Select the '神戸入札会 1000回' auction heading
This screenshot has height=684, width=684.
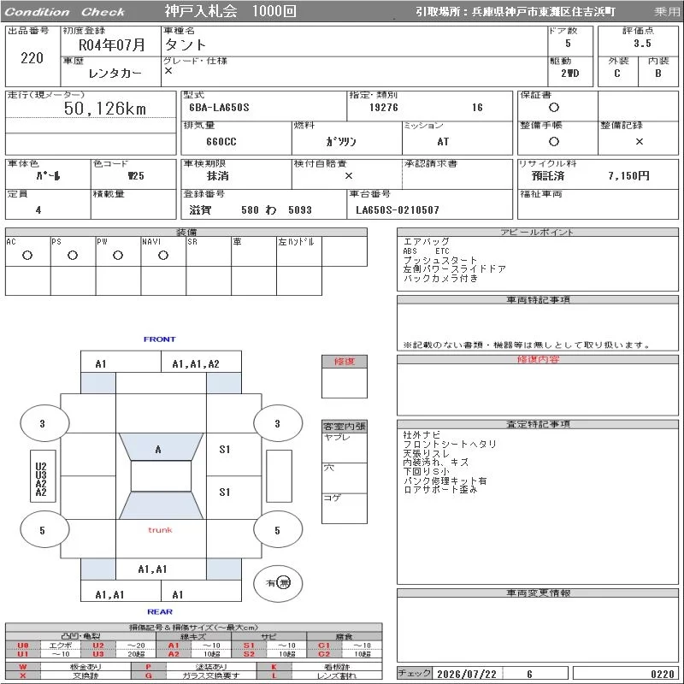tap(230, 11)
